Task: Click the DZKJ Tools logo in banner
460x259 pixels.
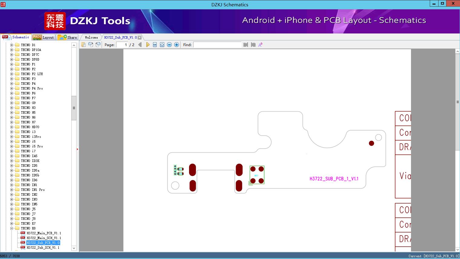Action: [87, 21]
